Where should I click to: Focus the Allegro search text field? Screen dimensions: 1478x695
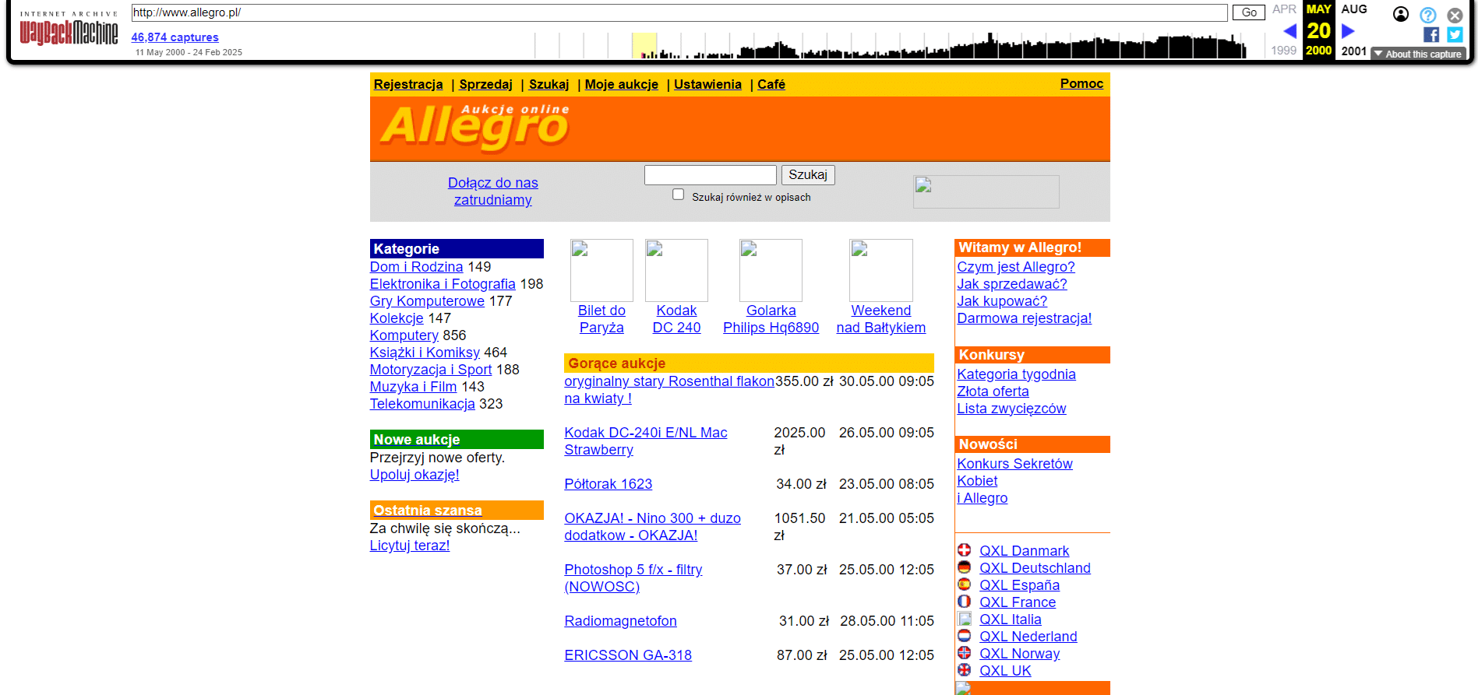(711, 175)
